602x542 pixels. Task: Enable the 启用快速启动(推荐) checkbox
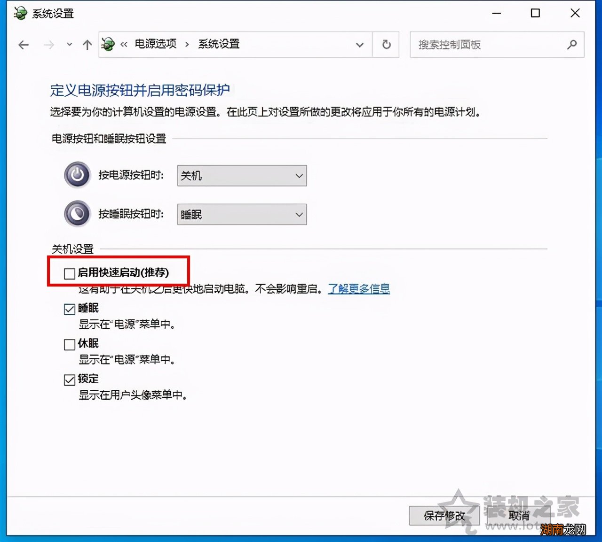(x=69, y=273)
